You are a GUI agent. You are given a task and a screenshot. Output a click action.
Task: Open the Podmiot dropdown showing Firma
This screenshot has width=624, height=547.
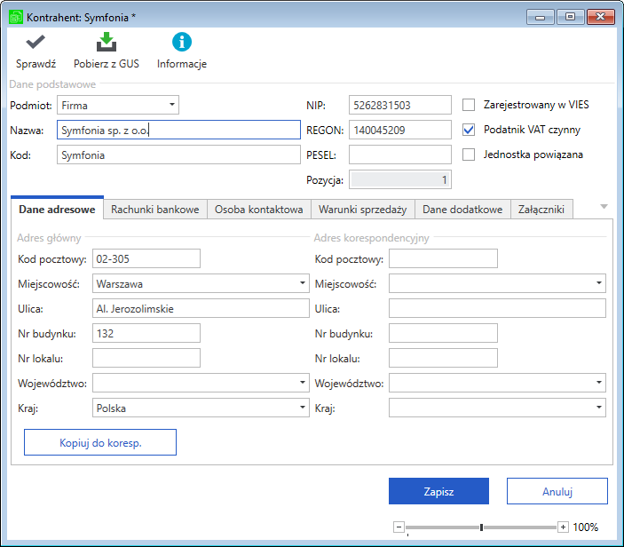tap(118, 105)
